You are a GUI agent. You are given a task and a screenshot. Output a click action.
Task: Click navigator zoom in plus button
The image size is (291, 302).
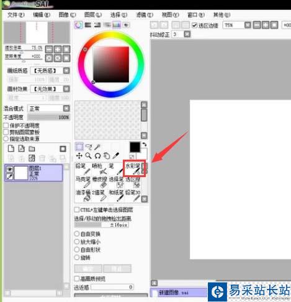(x=58, y=50)
